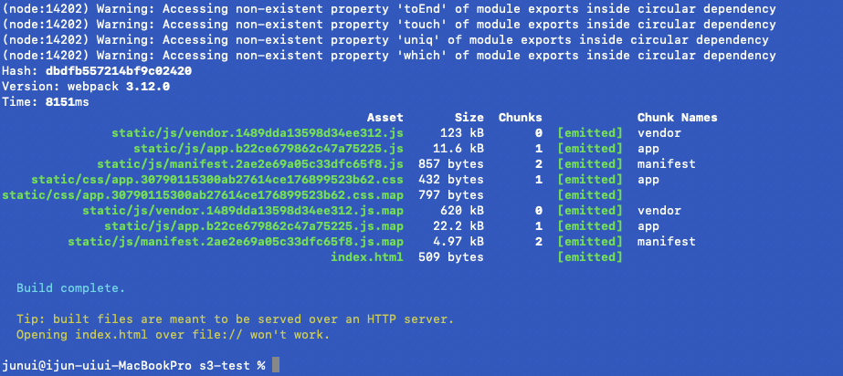Viewport: 843px width, 376px height.
Task: Click the index.html asset entry
Action: click(367, 257)
